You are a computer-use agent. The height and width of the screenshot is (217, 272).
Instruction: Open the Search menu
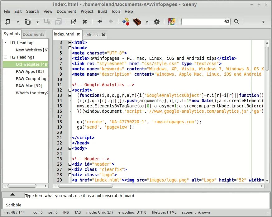pos(32,12)
